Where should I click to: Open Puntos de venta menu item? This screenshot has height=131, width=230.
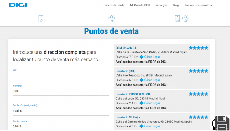[x=114, y=5]
